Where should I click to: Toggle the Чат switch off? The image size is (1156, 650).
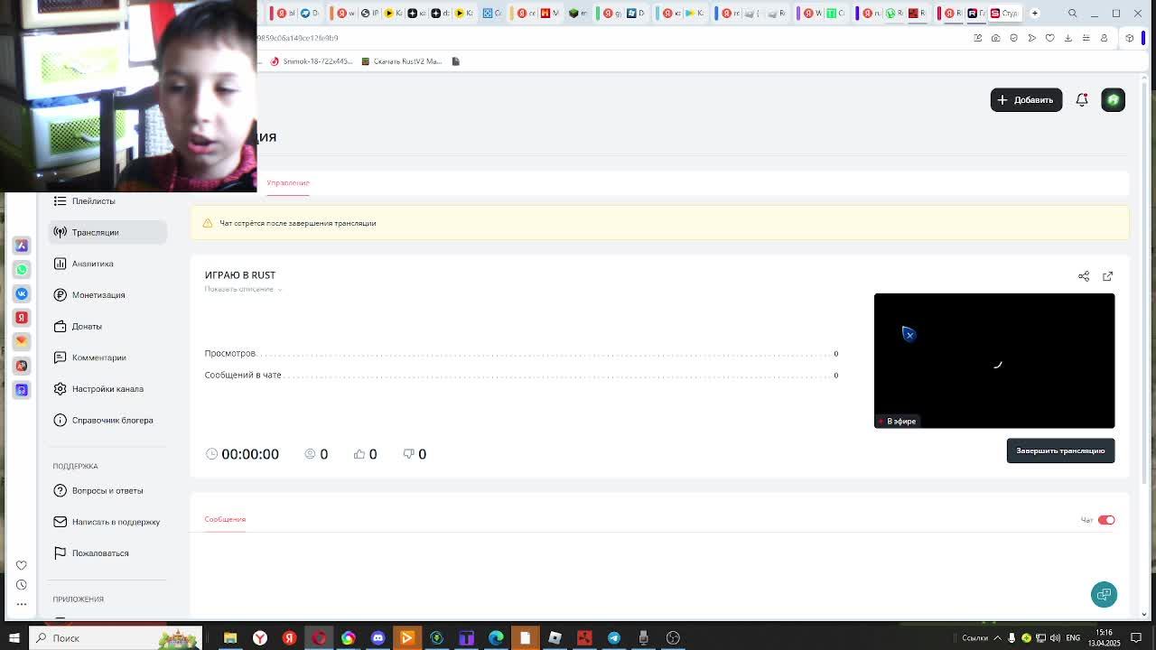(x=1106, y=520)
